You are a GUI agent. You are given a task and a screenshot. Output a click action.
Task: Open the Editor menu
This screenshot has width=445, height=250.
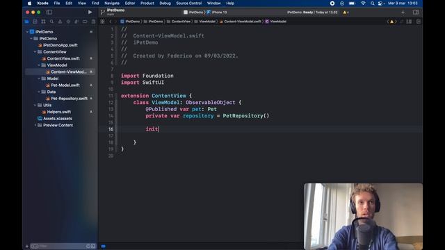130,3
